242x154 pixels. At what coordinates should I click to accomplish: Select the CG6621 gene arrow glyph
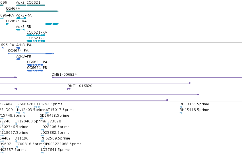(x=36, y=5)
